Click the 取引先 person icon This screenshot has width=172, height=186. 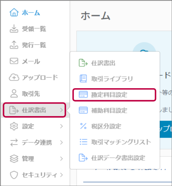[14, 94]
